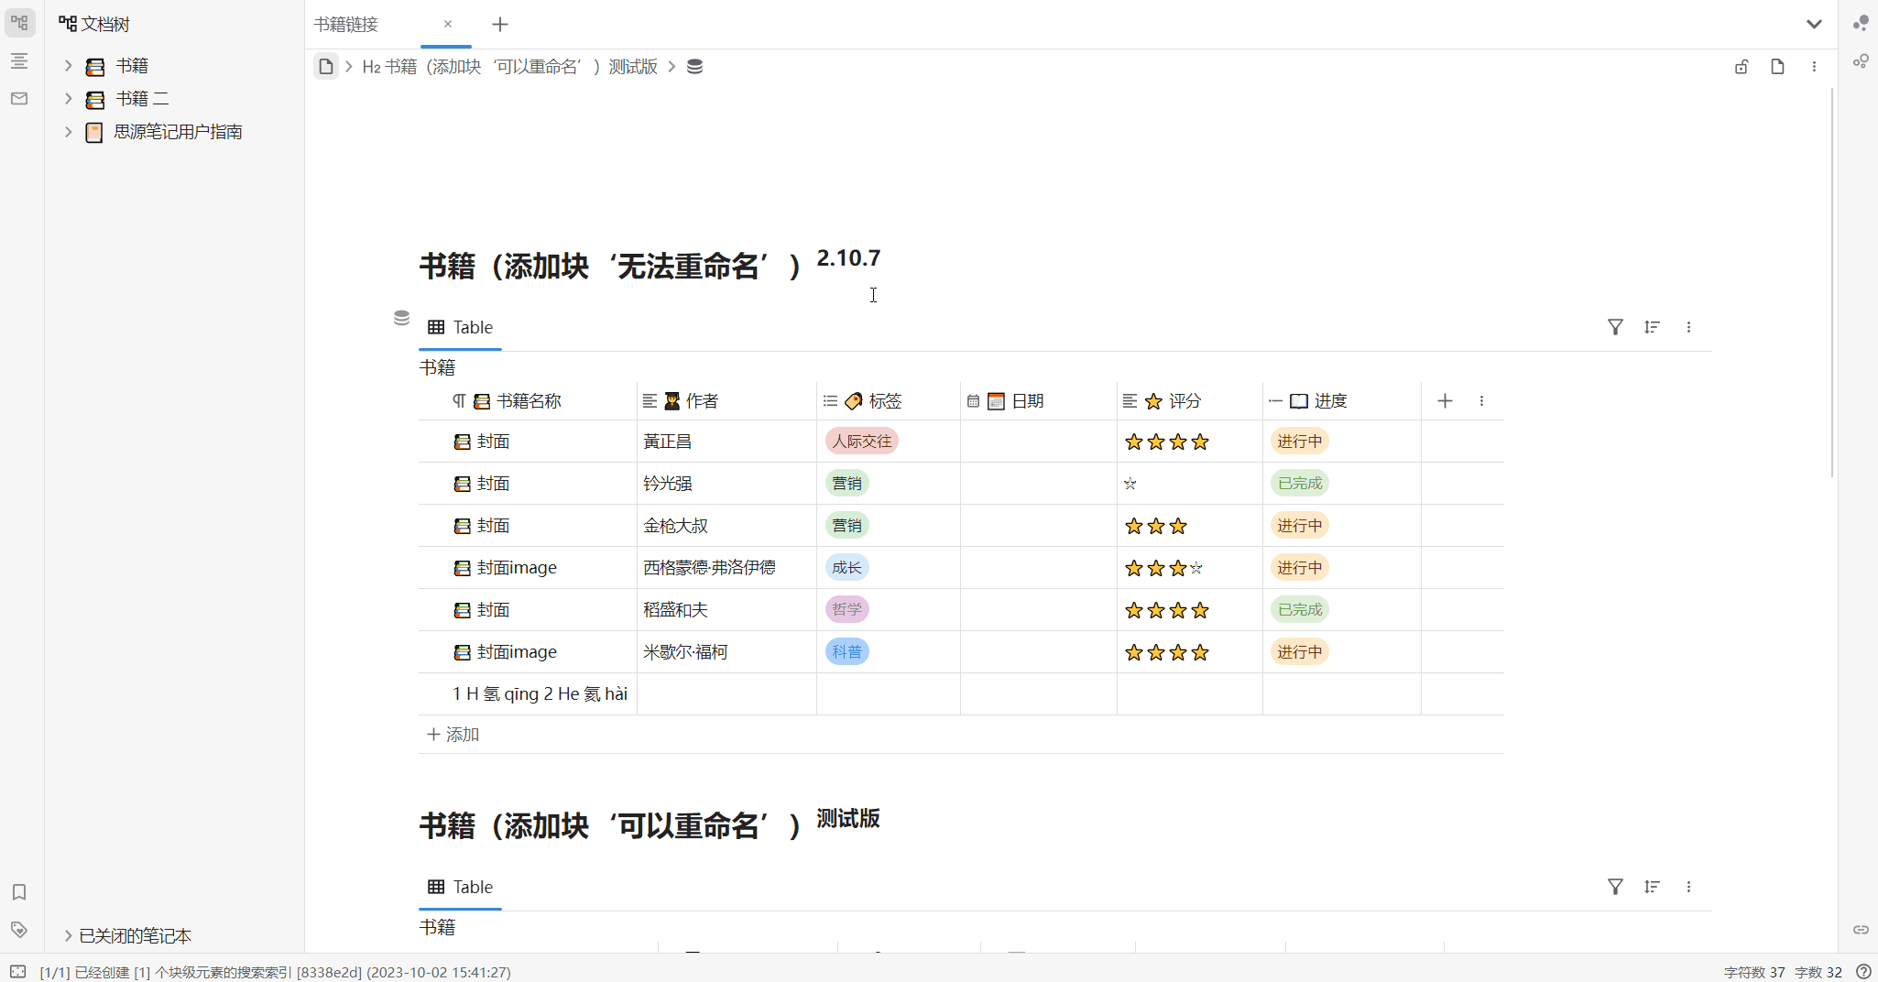Viewport: 1878px width, 982px height.
Task: Open the bookmark panel icon
Action: 19,892
